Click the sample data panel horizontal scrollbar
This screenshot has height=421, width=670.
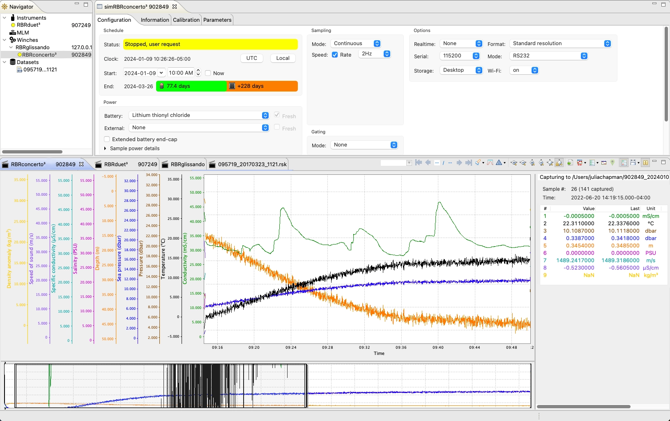(x=583, y=407)
